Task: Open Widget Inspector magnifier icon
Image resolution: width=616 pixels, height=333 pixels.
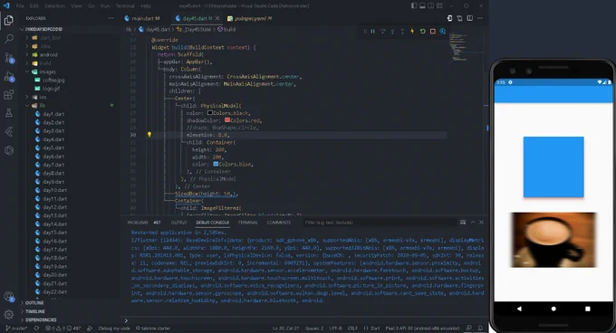Action: (x=443, y=32)
